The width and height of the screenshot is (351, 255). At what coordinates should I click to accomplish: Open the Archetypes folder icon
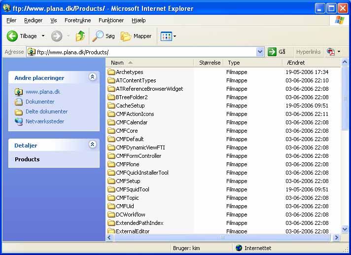[x=111, y=72]
